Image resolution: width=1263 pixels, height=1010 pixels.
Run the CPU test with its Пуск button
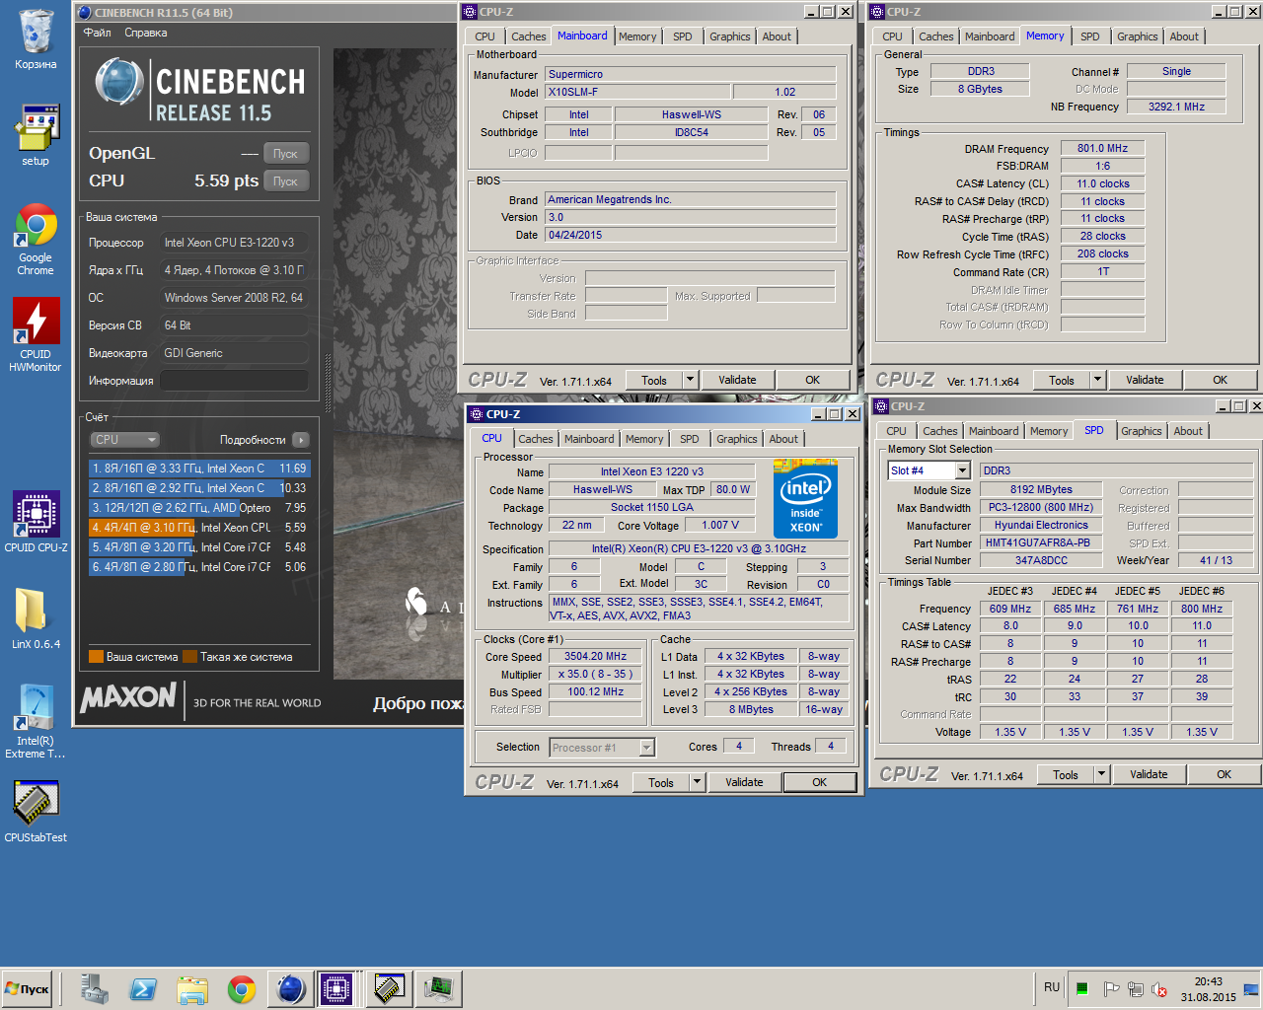(286, 181)
